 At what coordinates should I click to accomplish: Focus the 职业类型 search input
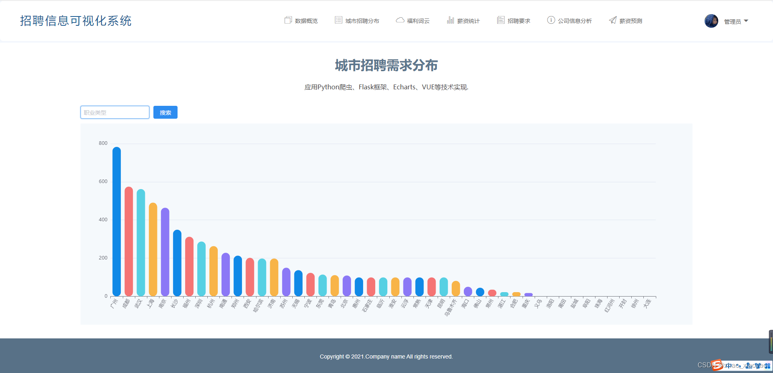(115, 112)
